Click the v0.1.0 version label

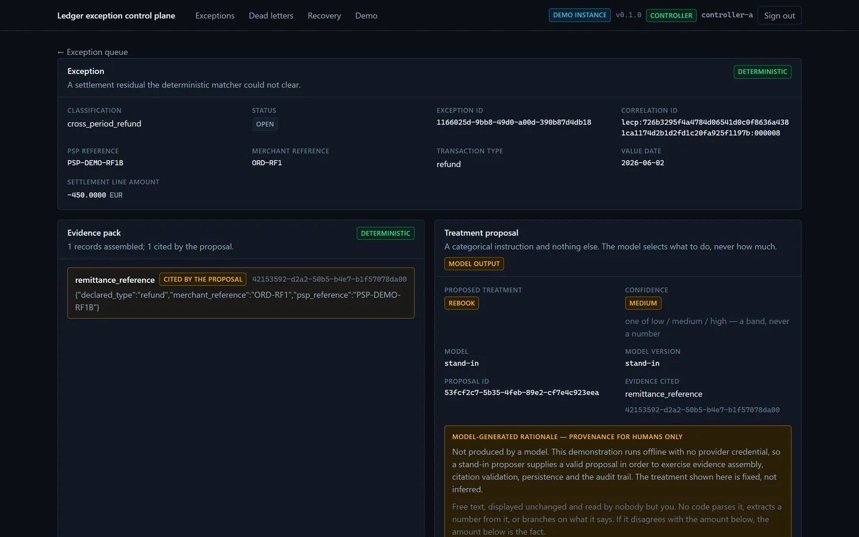pos(628,15)
